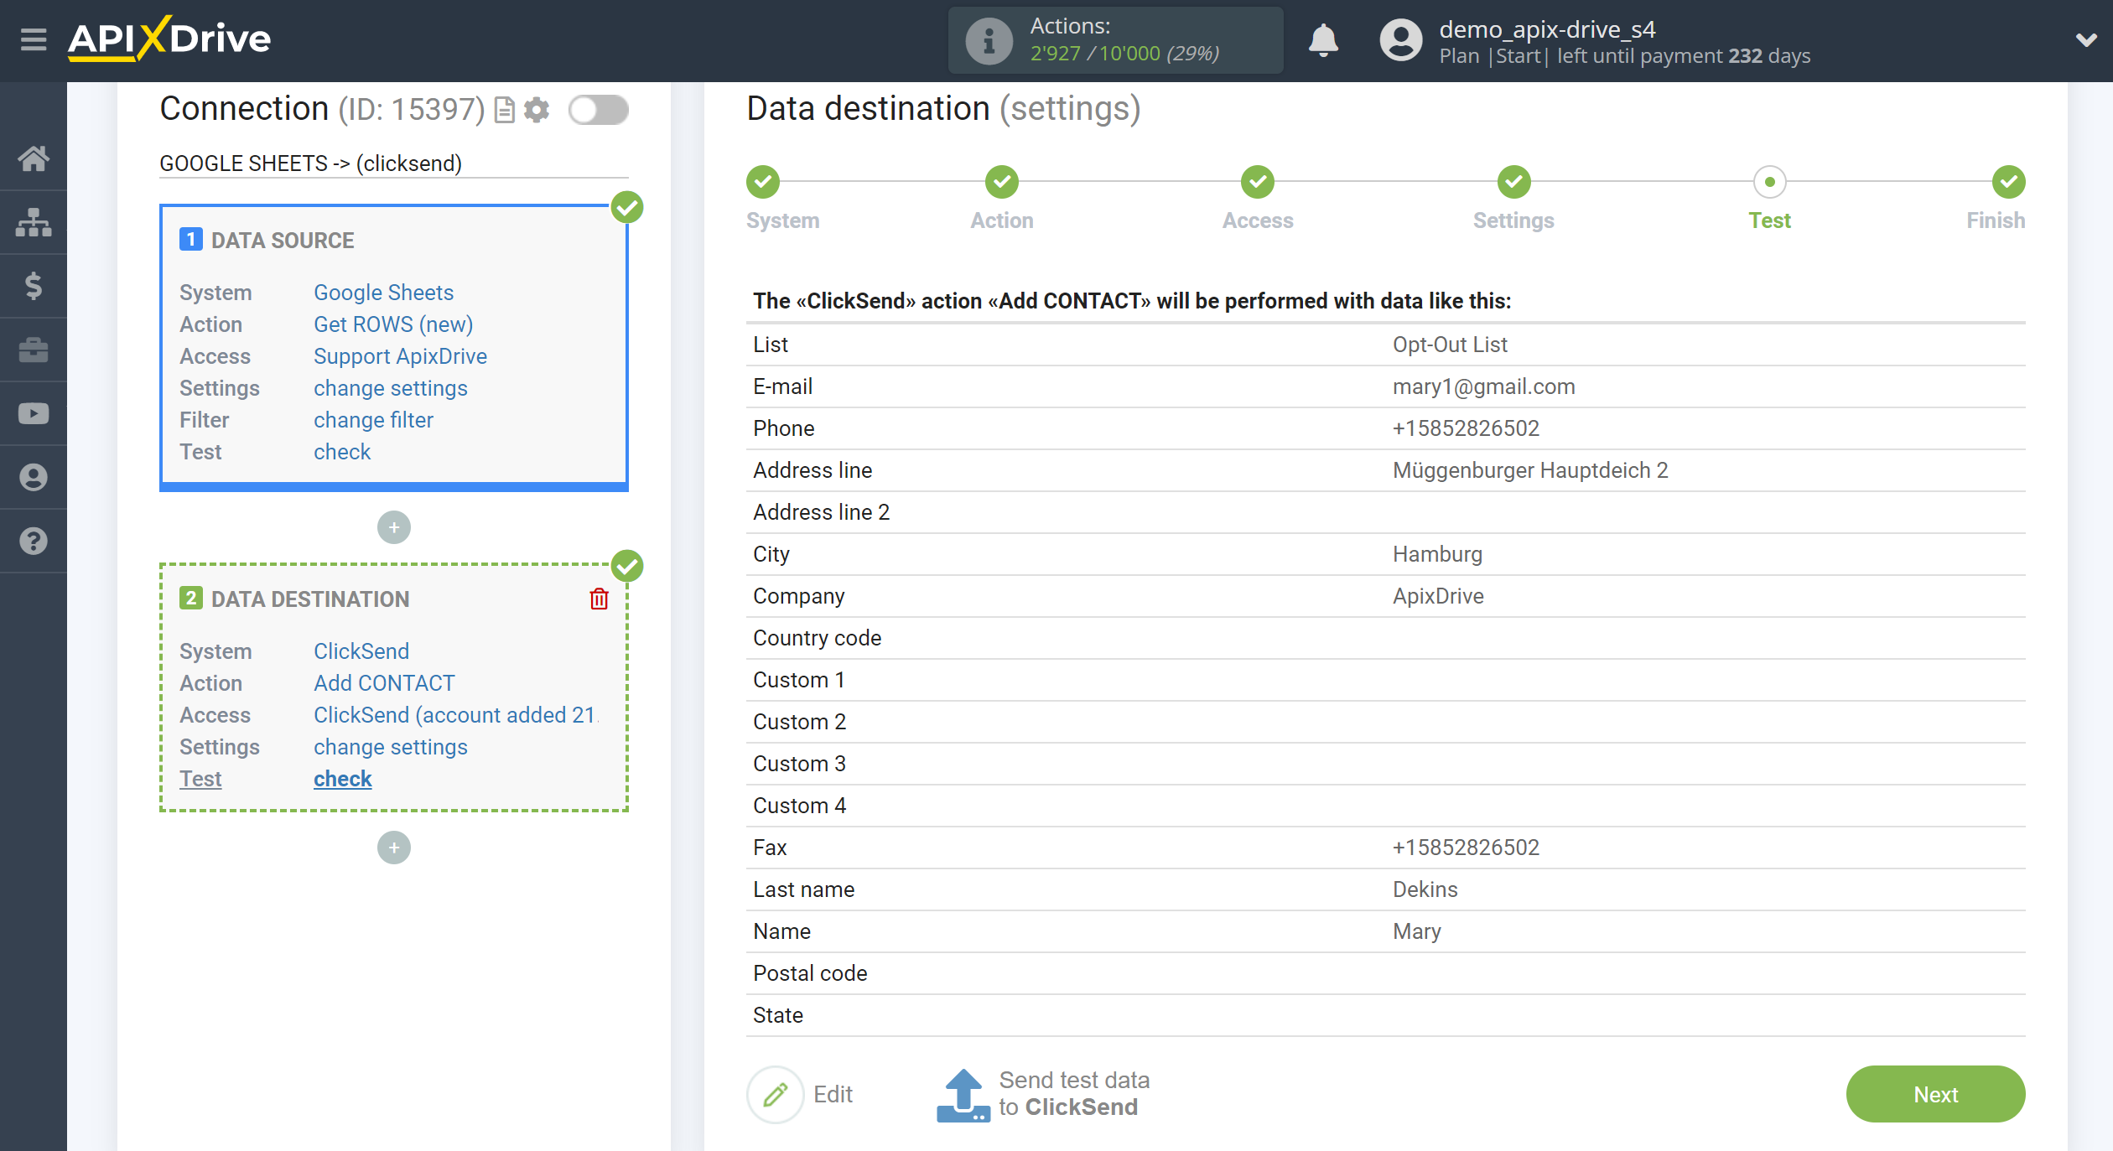Go to Home in the sidebar
This screenshot has height=1151, width=2113.
pos(34,158)
